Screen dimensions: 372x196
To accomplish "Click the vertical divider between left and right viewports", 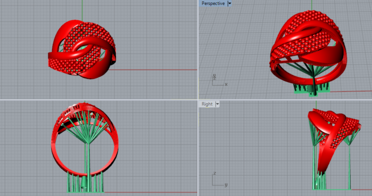I will tap(198, 98).
